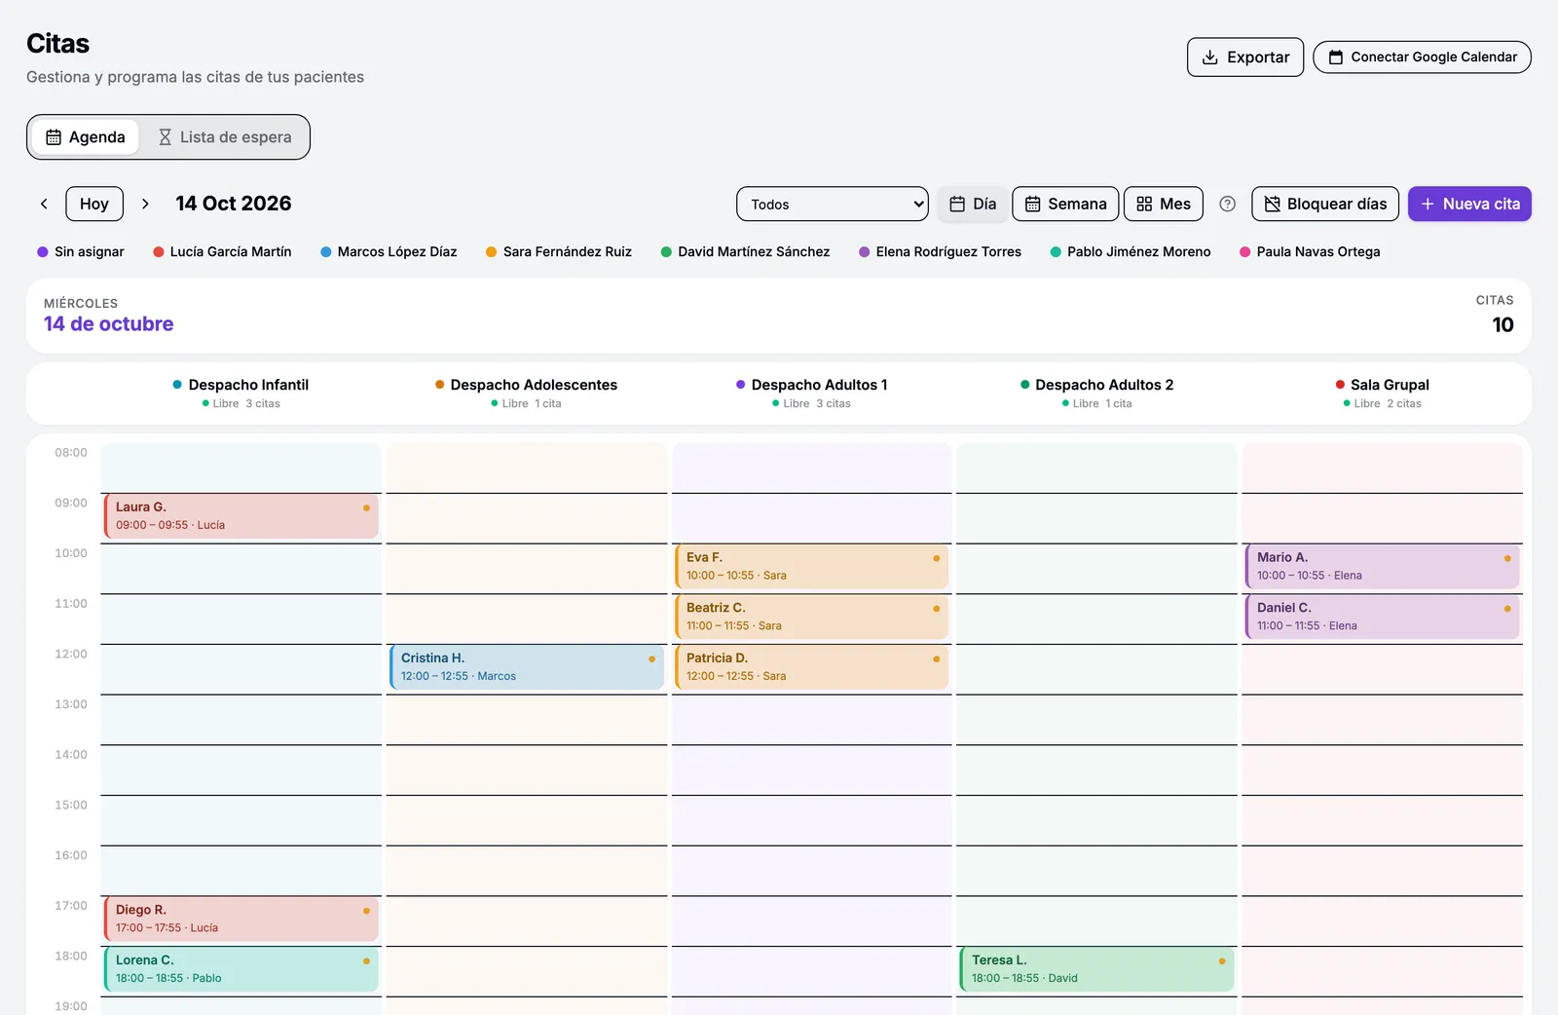Image resolution: width=1558 pixels, height=1015 pixels.
Task: Jump to today with the Hoy button
Action: click(x=94, y=204)
